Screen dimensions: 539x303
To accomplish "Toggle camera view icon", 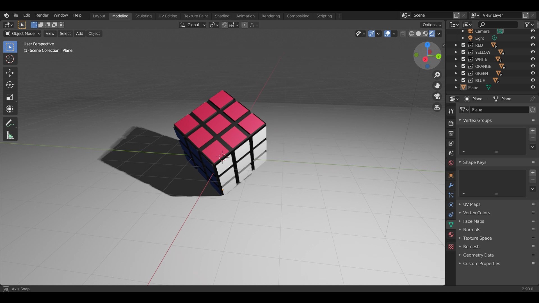I will [x=437, y=97].
